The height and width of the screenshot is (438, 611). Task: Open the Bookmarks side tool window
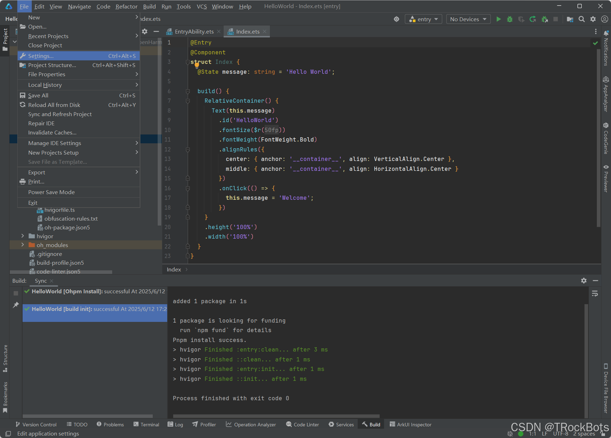pos(5,397)
